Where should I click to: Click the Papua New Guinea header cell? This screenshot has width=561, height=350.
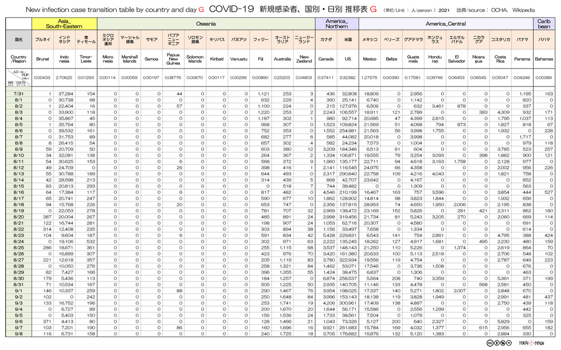point(173,59)
